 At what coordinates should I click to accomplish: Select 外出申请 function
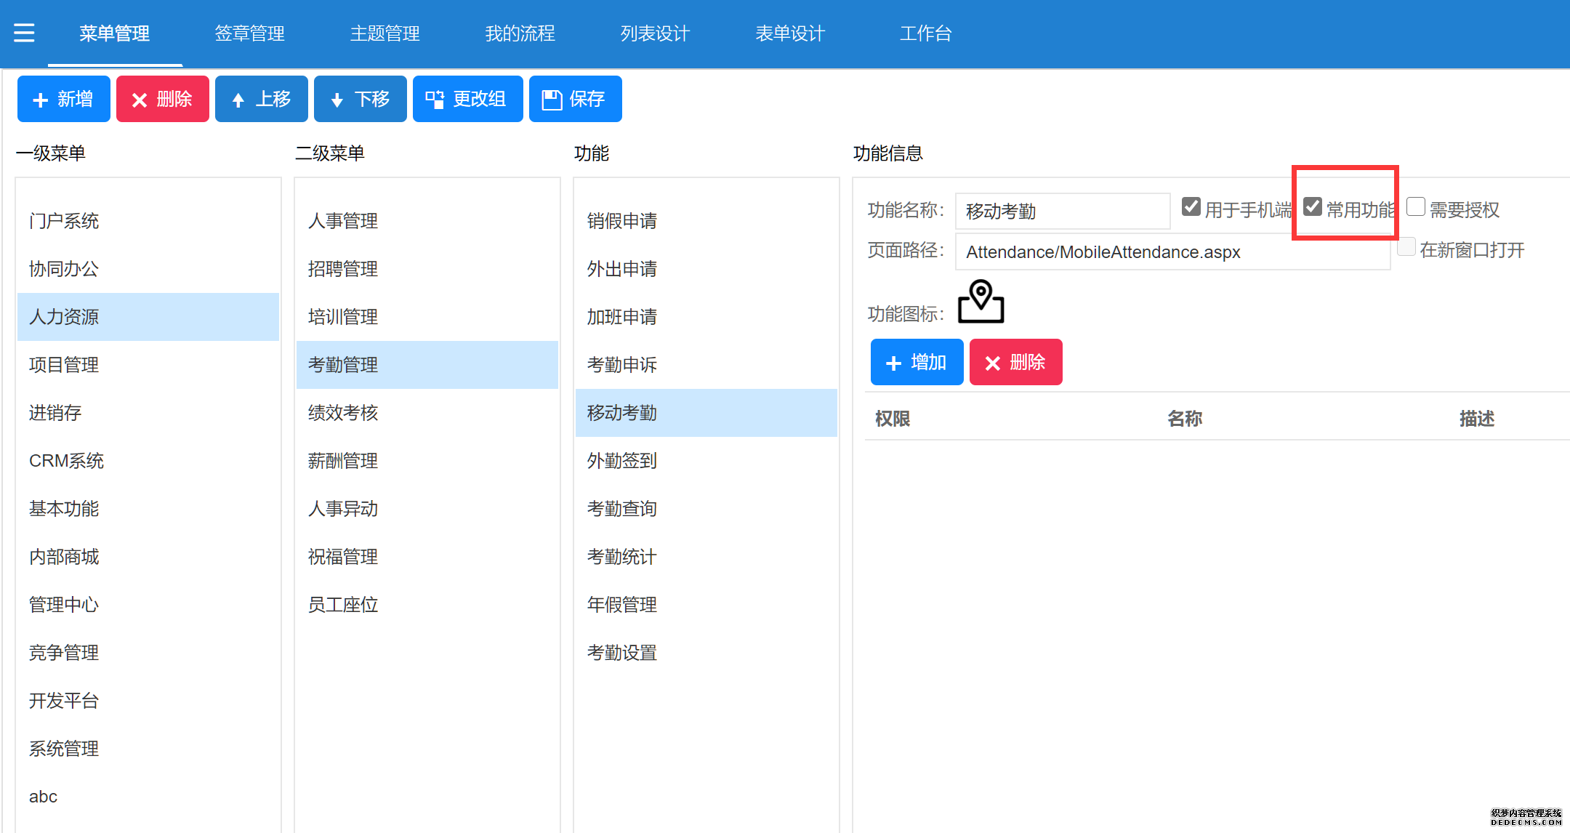pyautogui.click(x=706, y=269)
